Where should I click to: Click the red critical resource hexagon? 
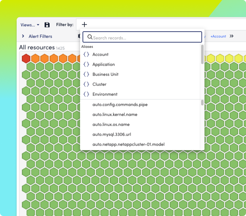[x=26, y=58]
